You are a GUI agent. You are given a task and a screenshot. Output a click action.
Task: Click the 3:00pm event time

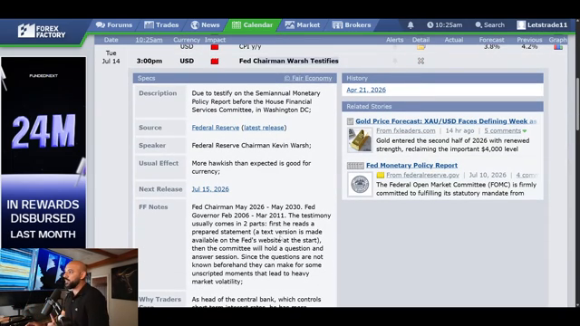tap(149, 61)
